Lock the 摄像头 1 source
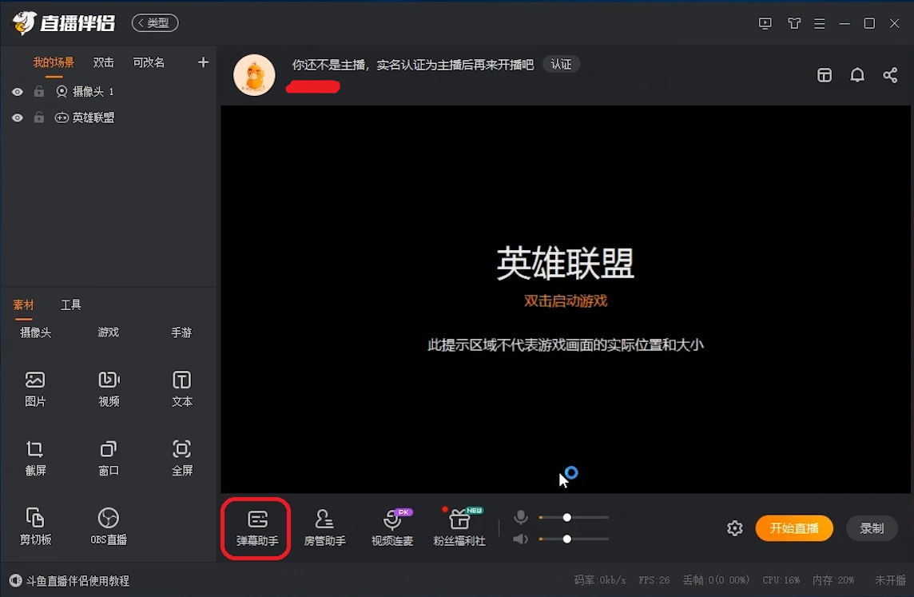Viewport: 914px width, 597px height. pyautogui.click(x=38, y=91)
